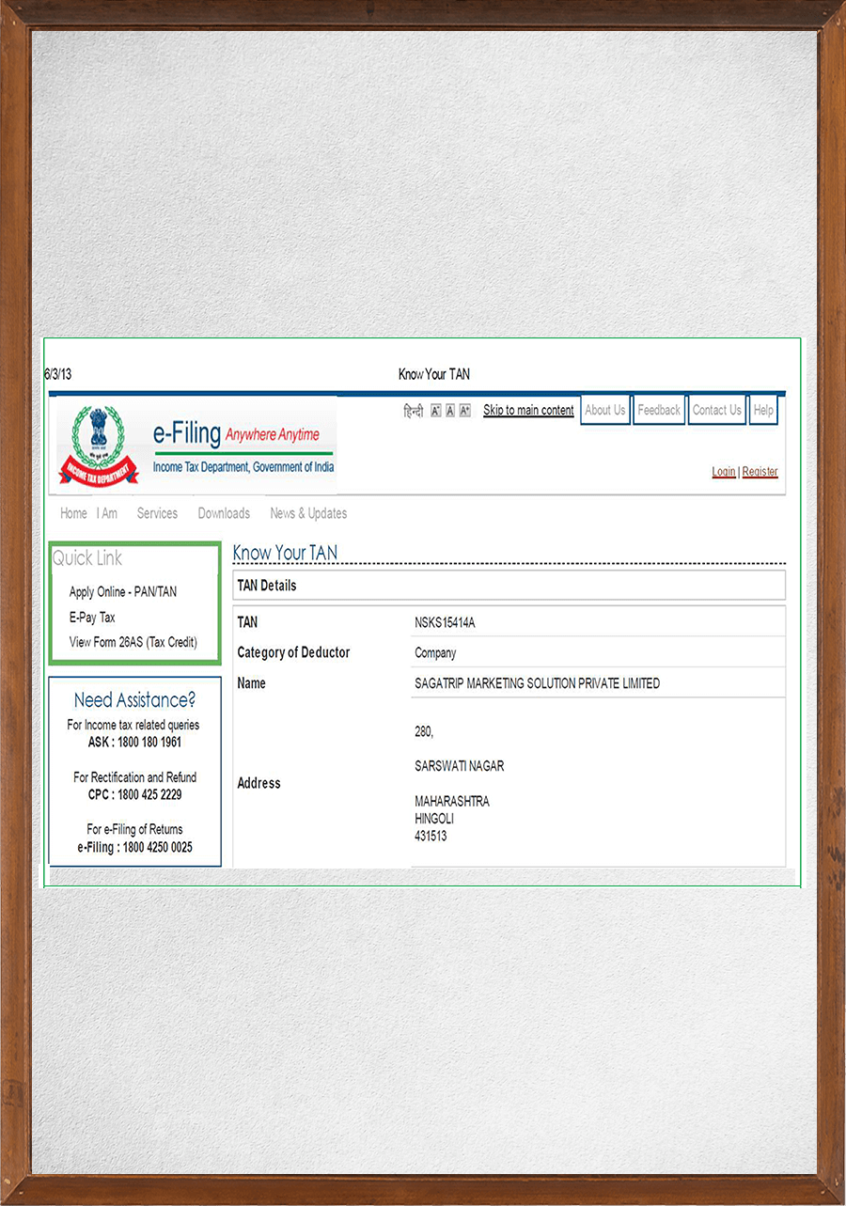
Task: Open the Downloads menu
Action: coord(224,513)
